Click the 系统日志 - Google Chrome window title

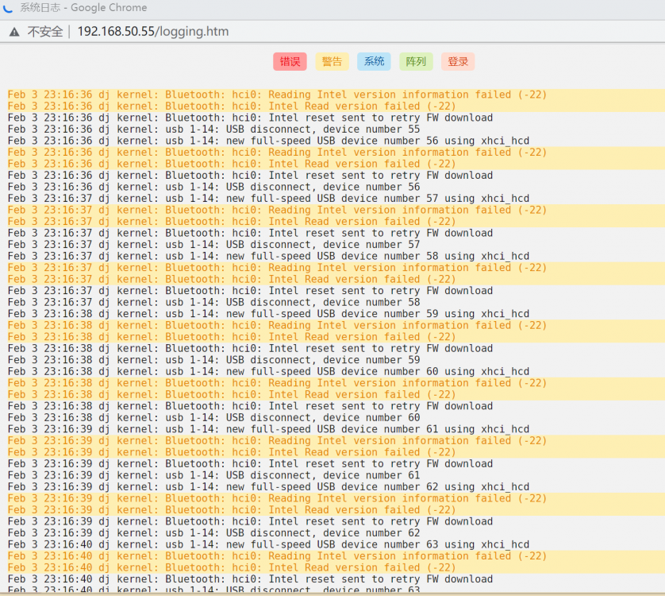pyautogui.click(x=83, y=8)
